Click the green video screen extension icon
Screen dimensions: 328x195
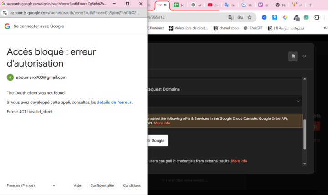(x=306, y=17)
